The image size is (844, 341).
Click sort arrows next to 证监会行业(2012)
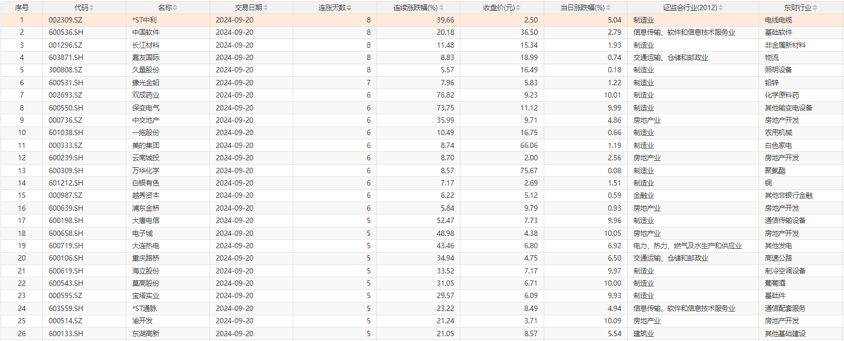[721, 8]
